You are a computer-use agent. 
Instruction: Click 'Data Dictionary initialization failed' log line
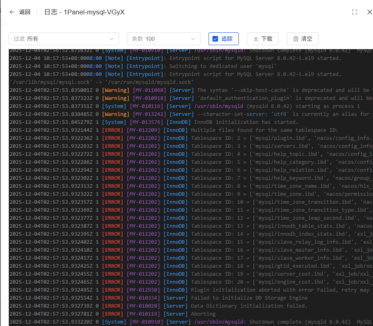click(249, 306)
